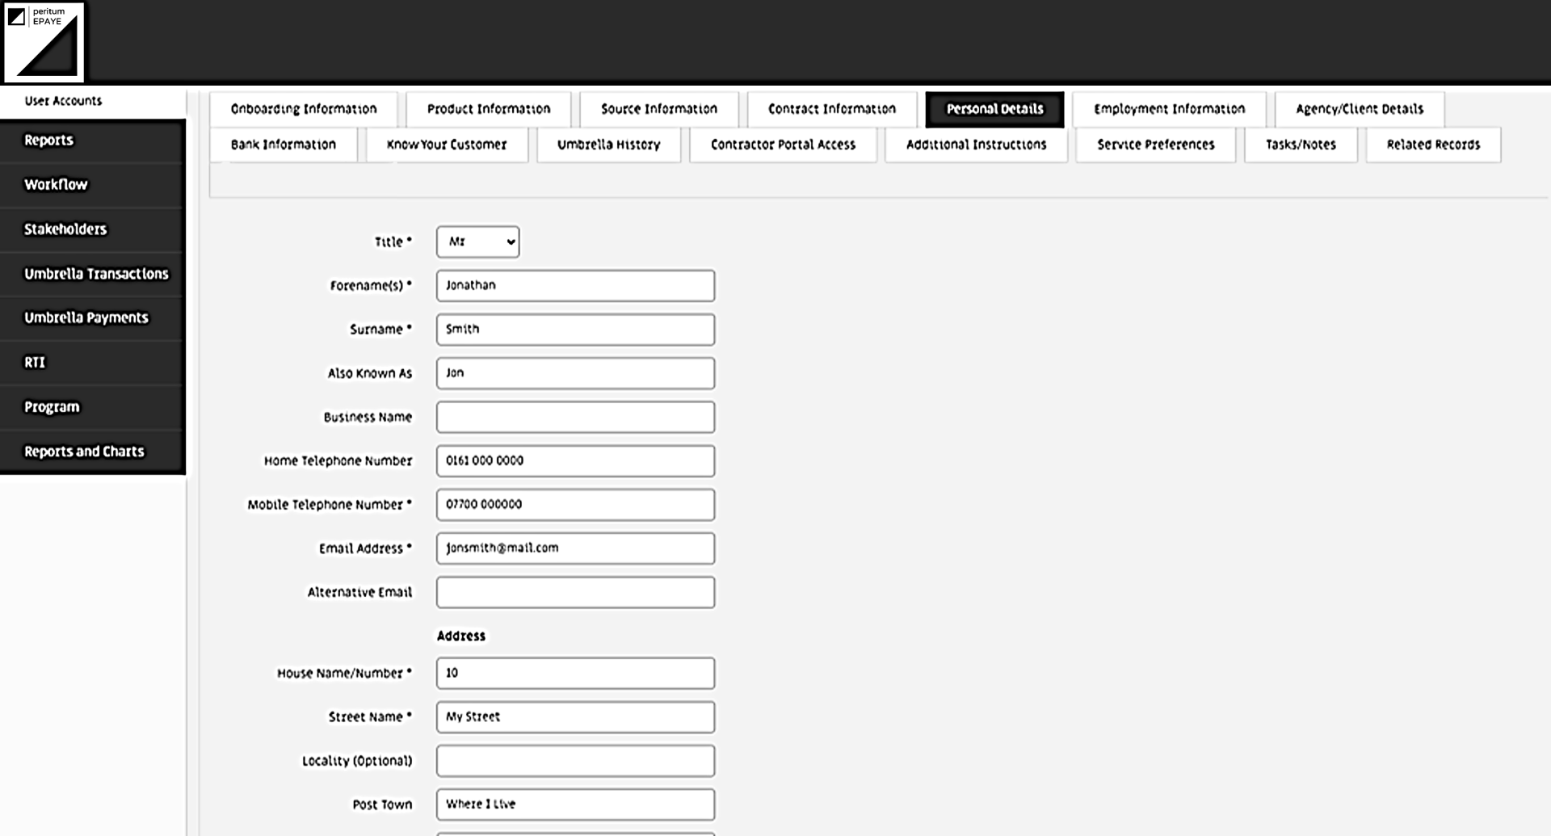Open Umbrella Transactions in the sidebar
The width and height of the screenshot is (1551, 836).
coord(92,274)
